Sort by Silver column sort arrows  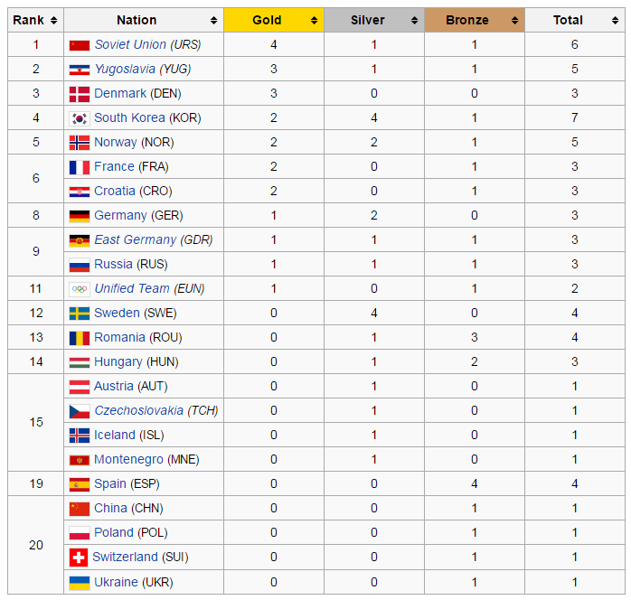[415, 20]
